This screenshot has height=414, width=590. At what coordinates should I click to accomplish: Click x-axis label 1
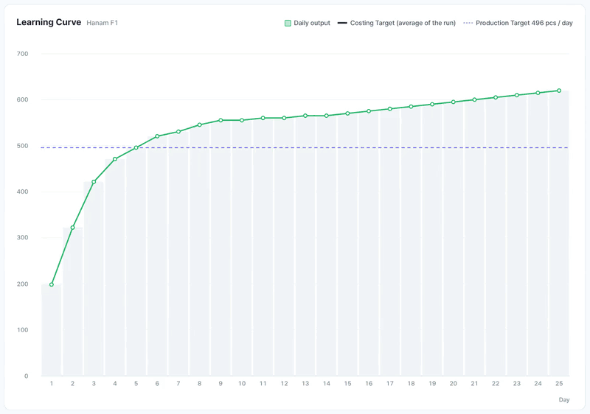[52, 383]
